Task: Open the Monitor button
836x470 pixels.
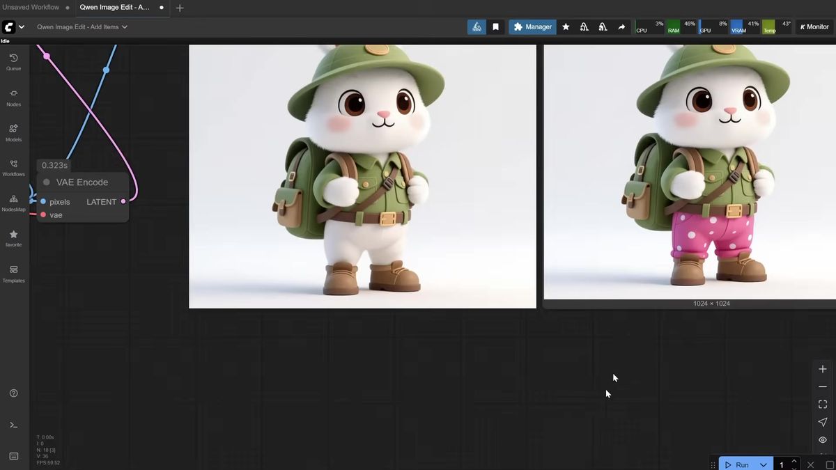Action: point(814,27)
